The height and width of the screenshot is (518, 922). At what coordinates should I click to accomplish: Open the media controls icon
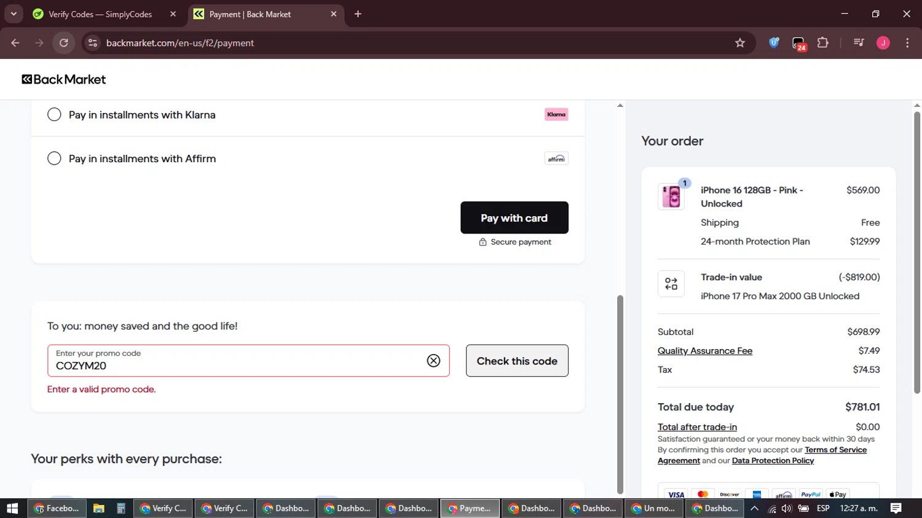[859, 43]
